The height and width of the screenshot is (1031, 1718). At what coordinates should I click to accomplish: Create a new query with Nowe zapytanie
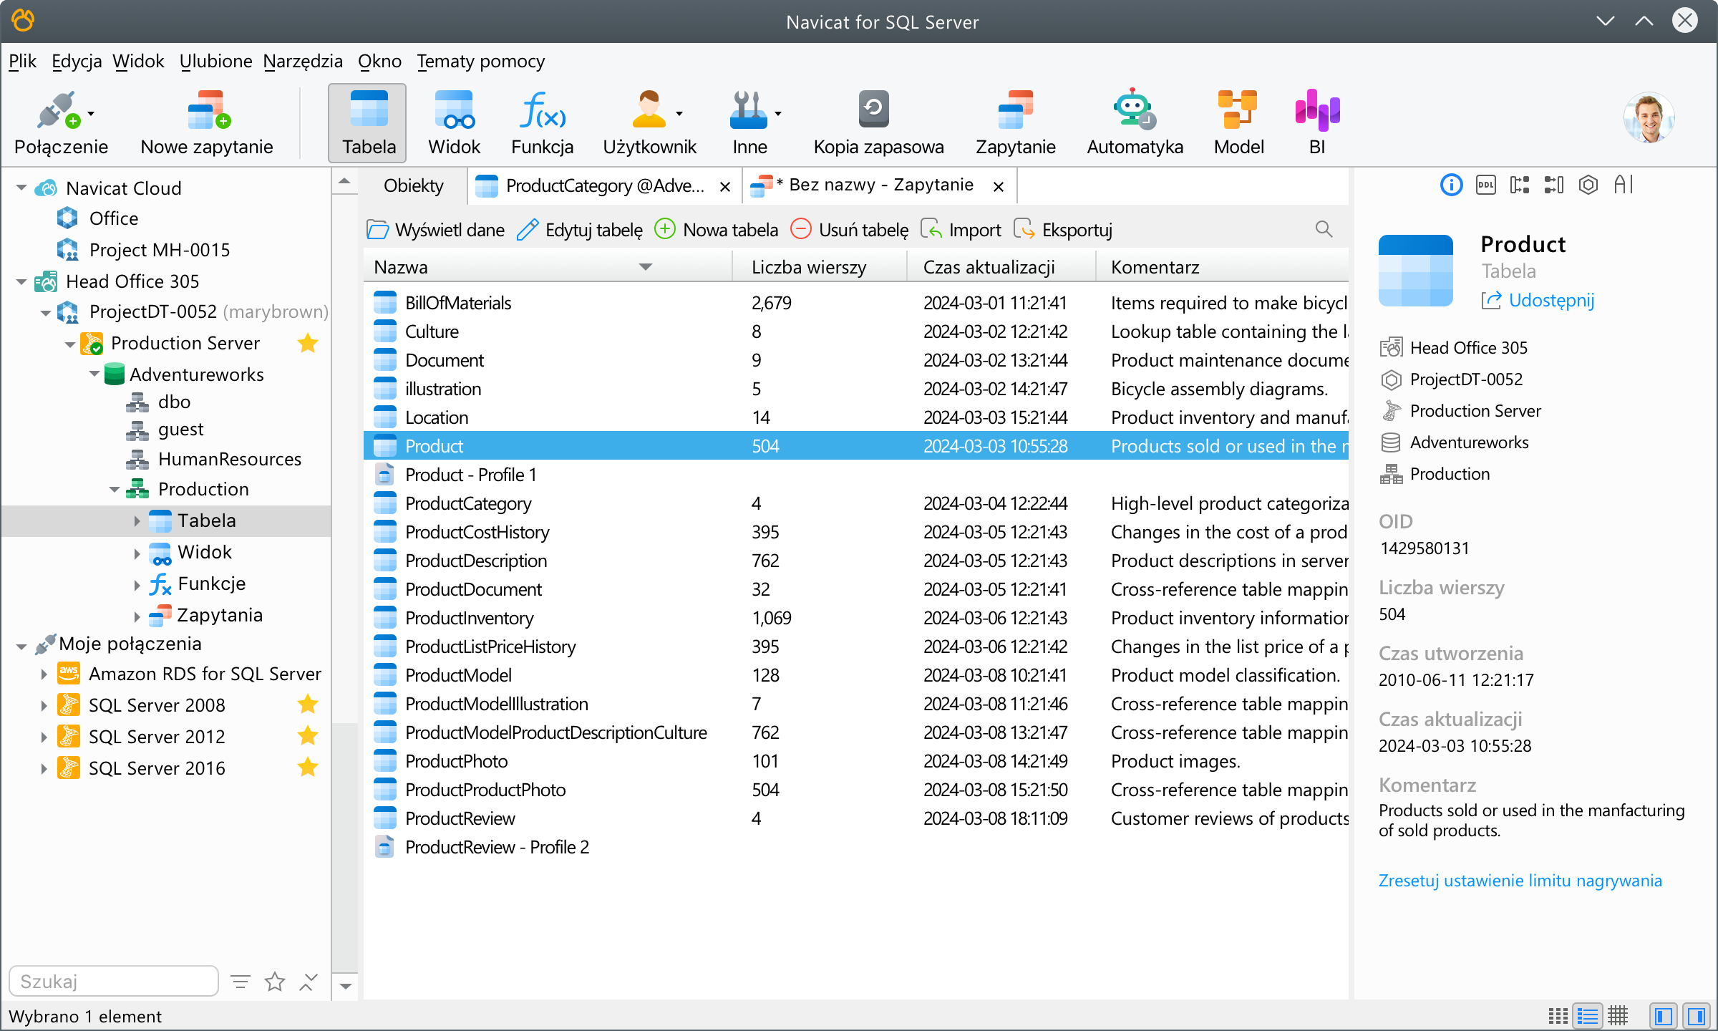[206, 122]
